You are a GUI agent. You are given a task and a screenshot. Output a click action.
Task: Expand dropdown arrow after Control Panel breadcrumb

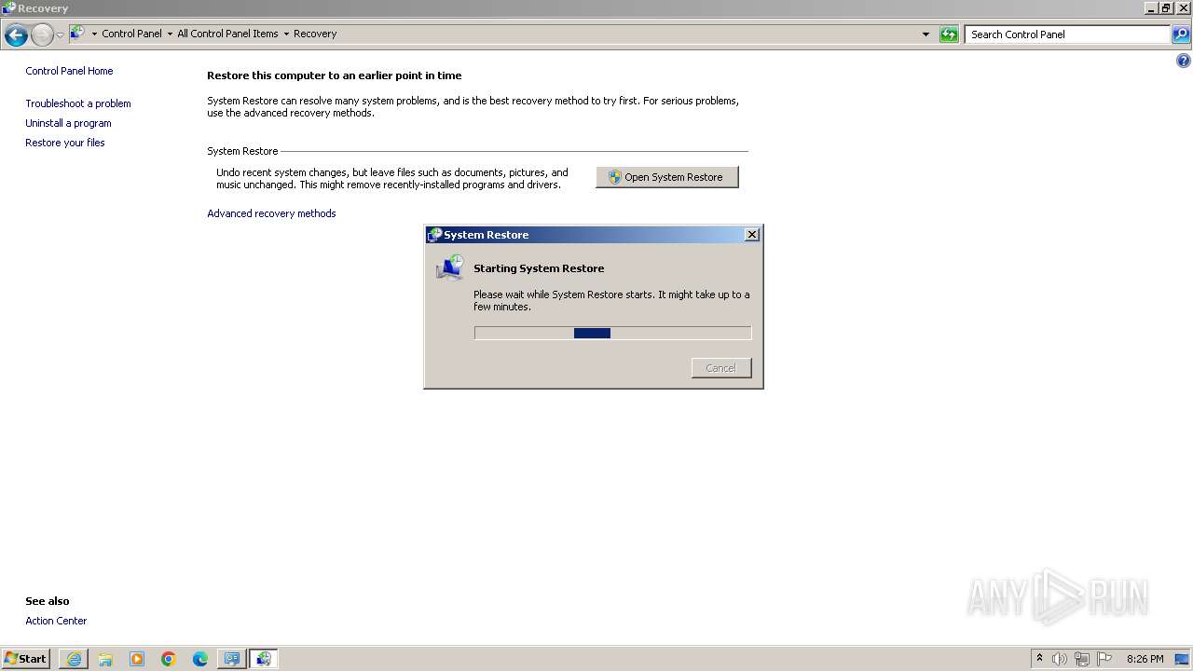pos(170,34)
